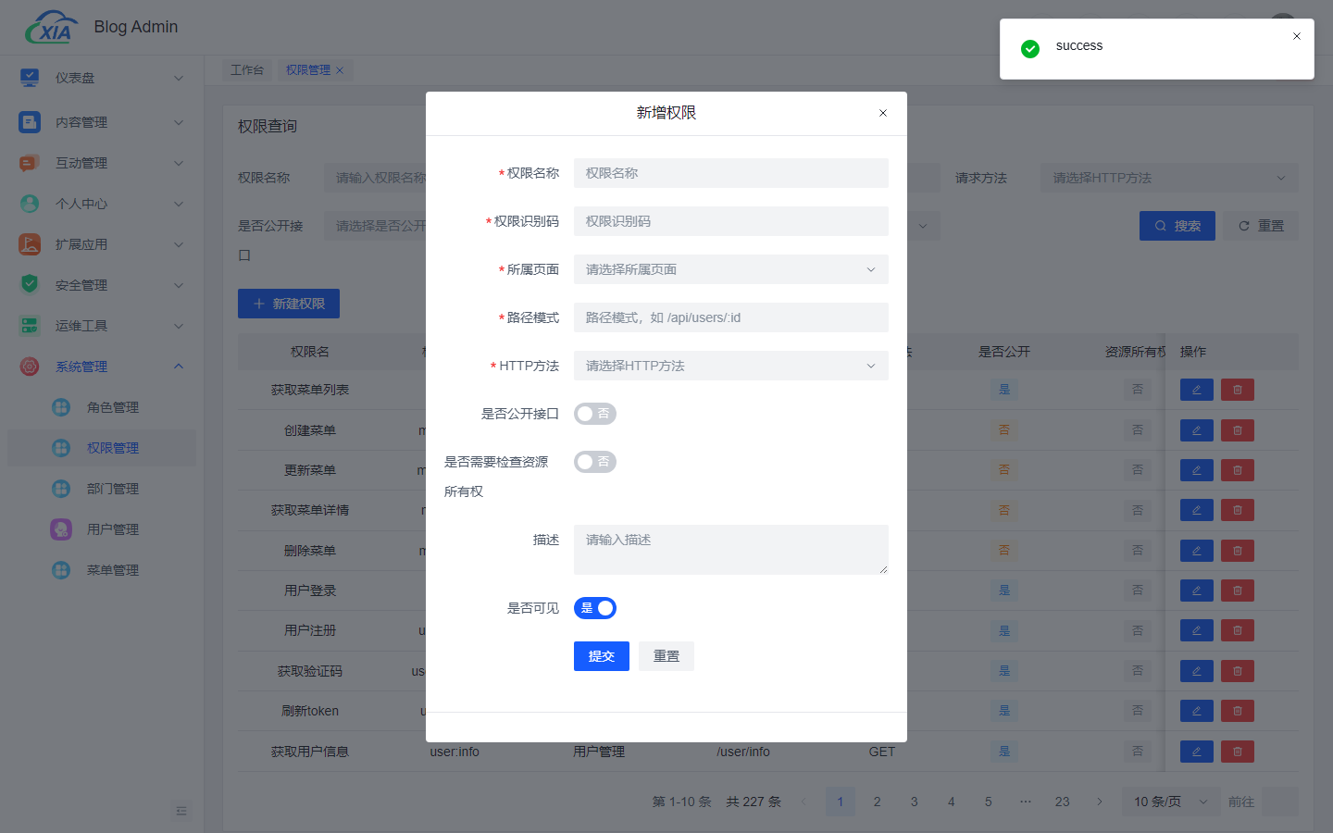Collapse the 系统管理 menu chevron
The height and width of the screenshot is (833, 1333).
[179, 367]
